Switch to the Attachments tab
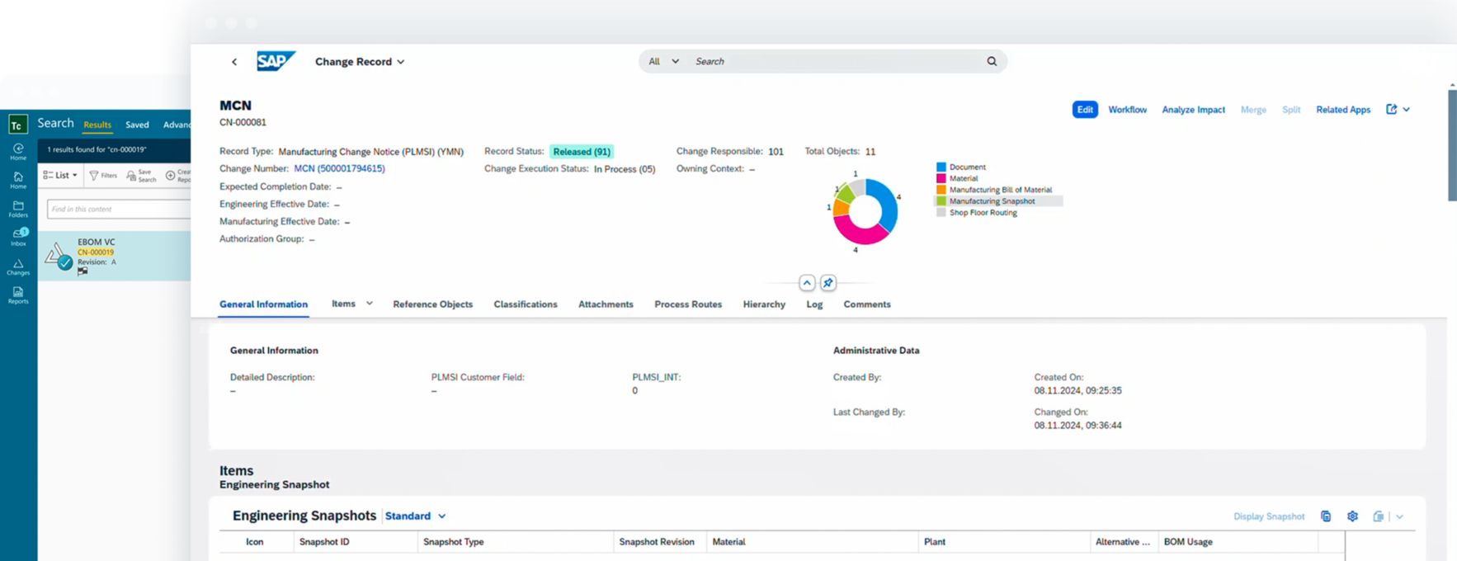The width and height of the screenshot is (1457, 561). coord(606,304)
